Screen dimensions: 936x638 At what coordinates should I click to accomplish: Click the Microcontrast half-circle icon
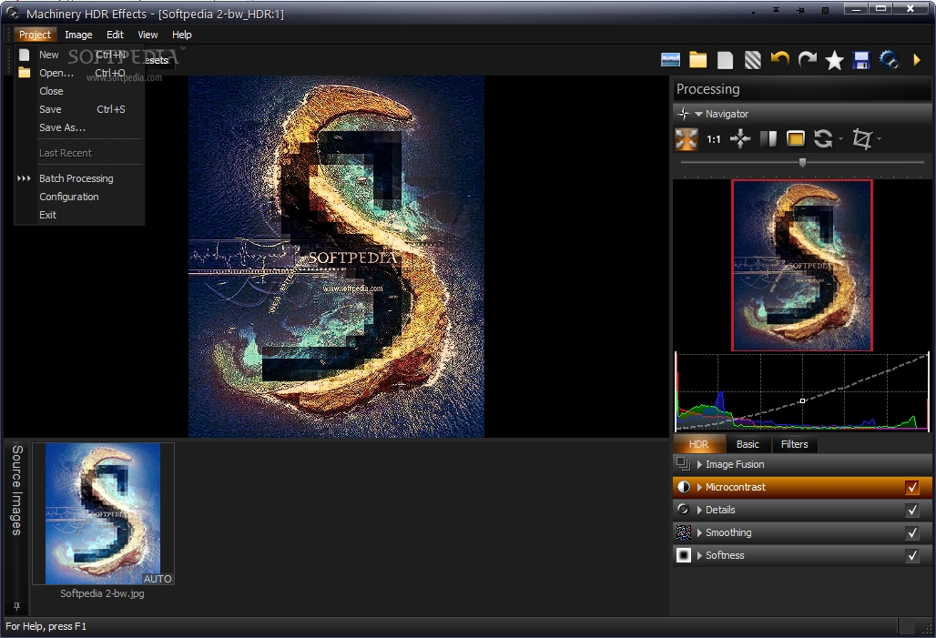coord(684,487)
